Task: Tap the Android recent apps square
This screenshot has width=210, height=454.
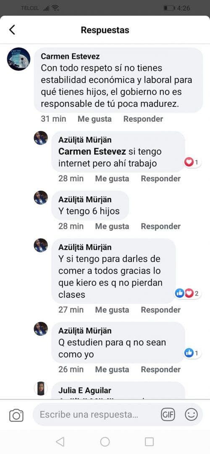Action: click(149, 441)
